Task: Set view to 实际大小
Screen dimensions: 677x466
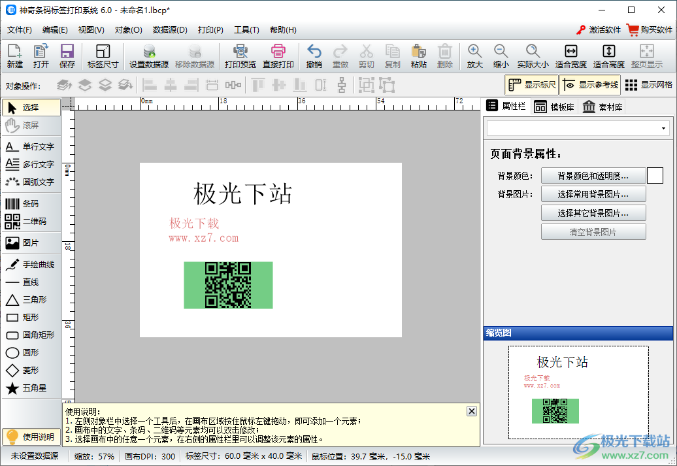Action: (533, 56)
